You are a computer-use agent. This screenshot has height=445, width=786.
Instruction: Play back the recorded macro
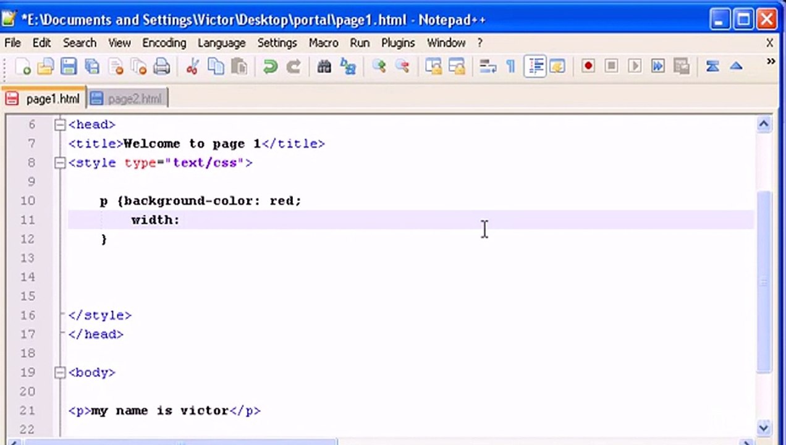pos(635,66)
